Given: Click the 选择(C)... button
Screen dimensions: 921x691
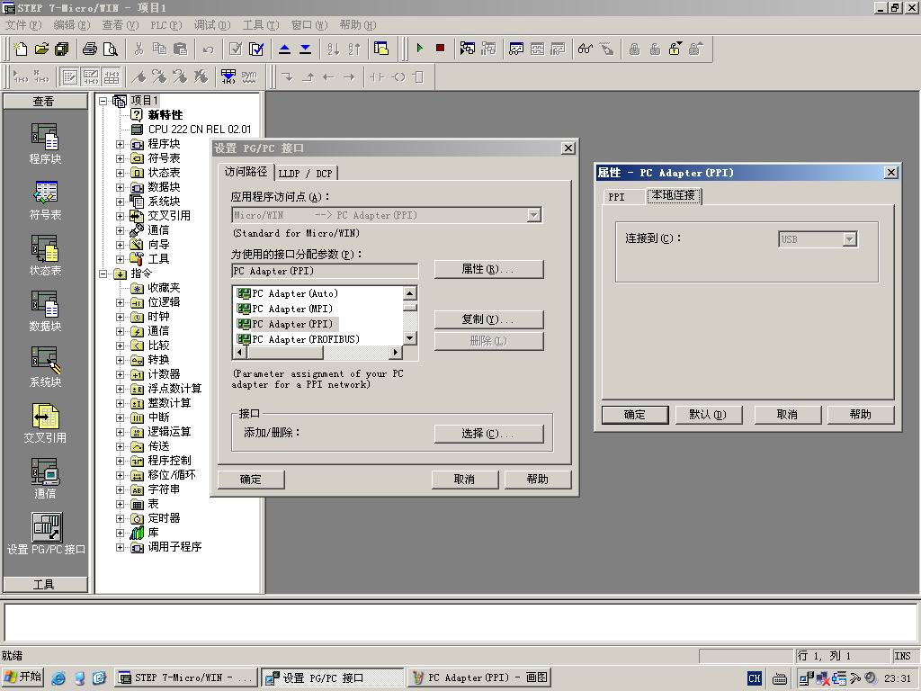Looking at the screenshot, I should [x=488, y=433].
